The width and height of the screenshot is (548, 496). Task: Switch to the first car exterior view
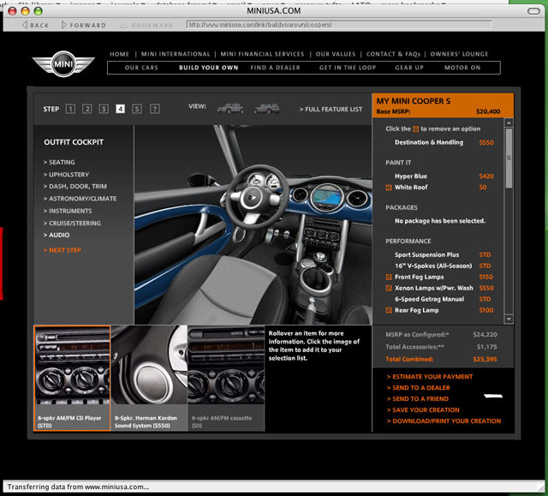(229, 109)
